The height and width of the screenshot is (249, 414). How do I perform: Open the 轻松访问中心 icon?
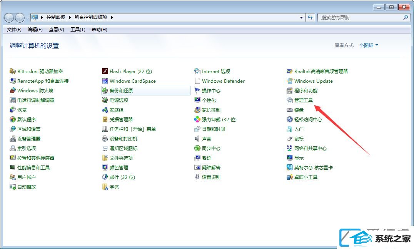point(290,119)
